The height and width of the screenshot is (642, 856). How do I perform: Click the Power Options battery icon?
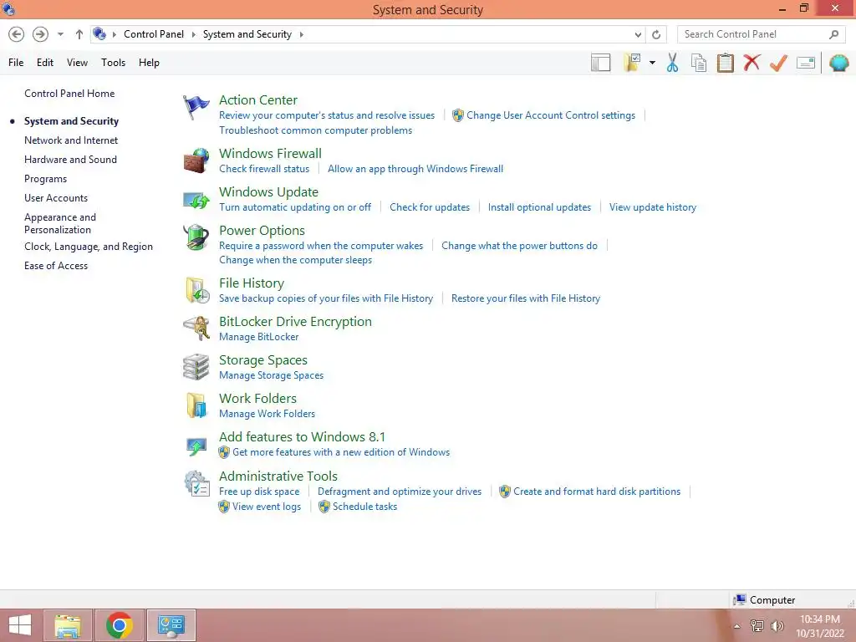click(x=196, y=237)
